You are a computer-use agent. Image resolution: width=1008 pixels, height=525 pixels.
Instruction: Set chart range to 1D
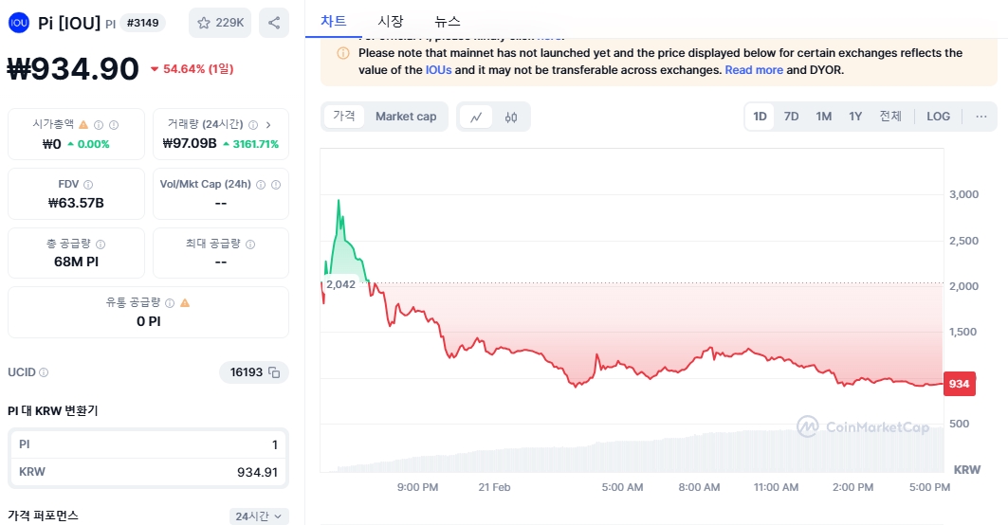tap(760, 117)
